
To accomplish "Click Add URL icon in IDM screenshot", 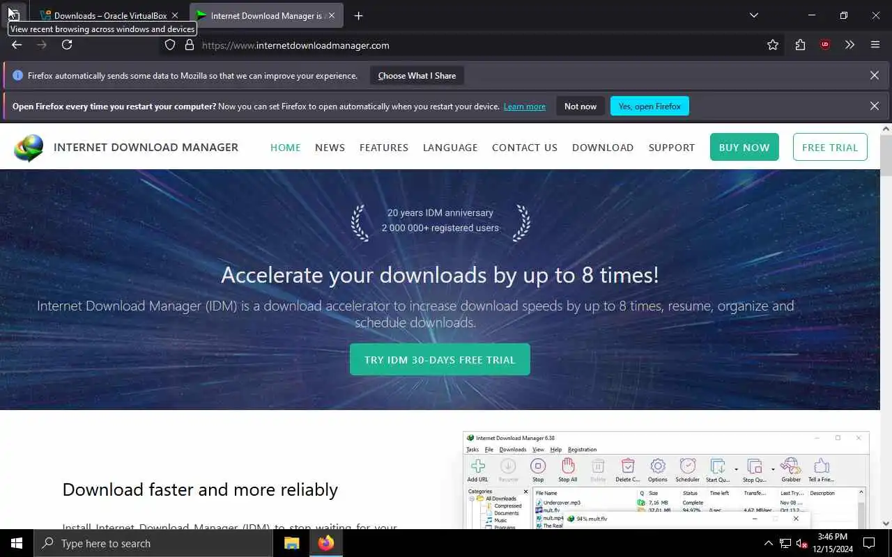I will (477, 470).
